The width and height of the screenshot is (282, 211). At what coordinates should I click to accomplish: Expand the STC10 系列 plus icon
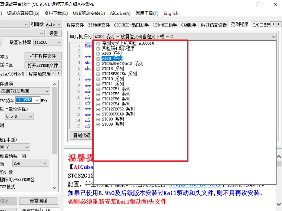98,79
